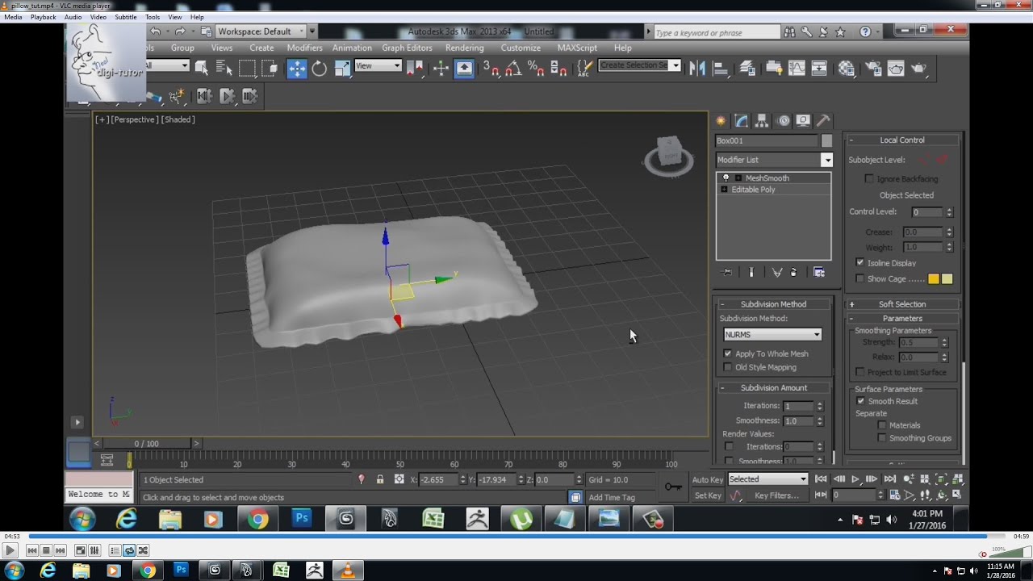Open Edit Named Selection Sets

click(x=586, y=69)
